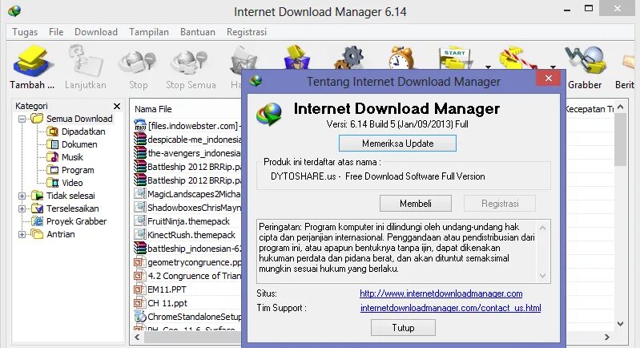This screenshot has width=640, height=348.
Task: Open the Tugas menu
Action: tap(25, 32)
